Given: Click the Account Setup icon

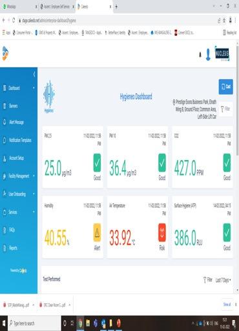Looking at the screenshot, I should pos(5,158).
